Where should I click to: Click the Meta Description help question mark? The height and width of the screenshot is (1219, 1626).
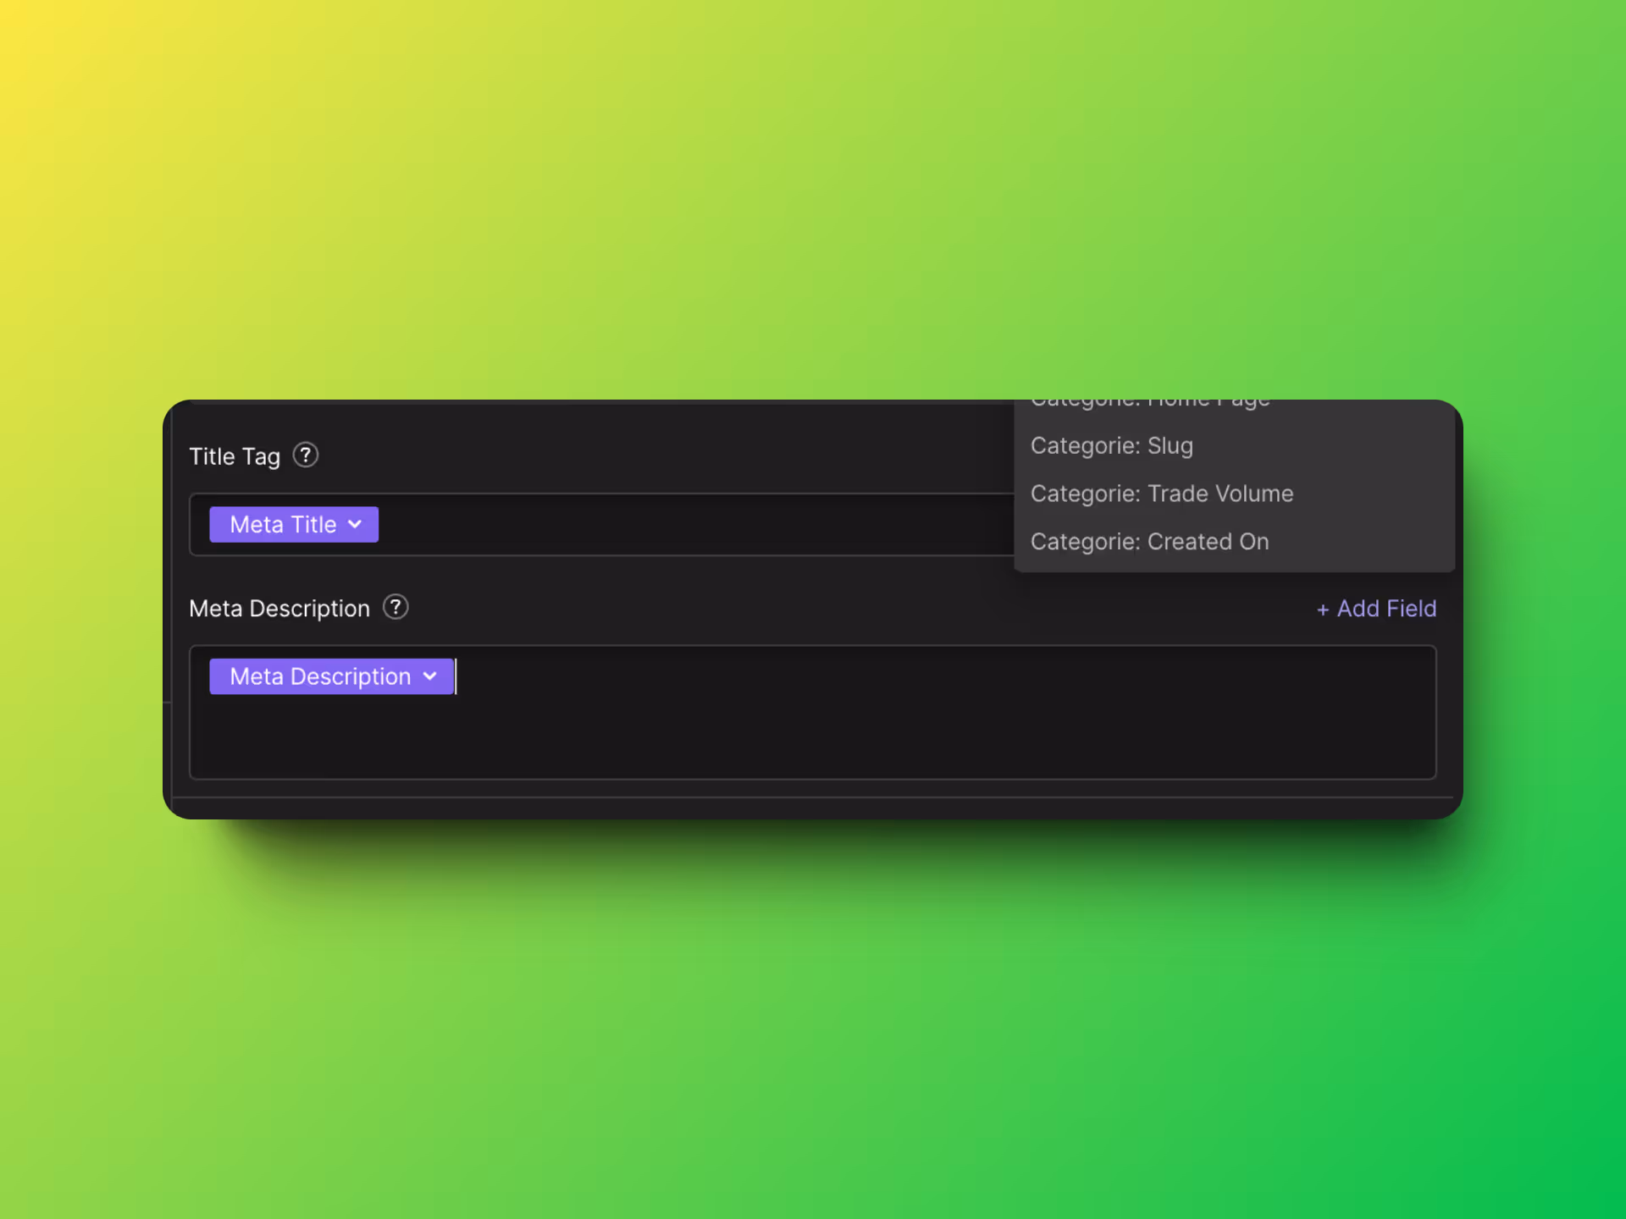click(395, 607)
